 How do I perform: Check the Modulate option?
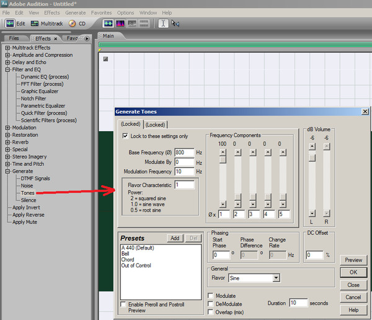click(210, 296)
